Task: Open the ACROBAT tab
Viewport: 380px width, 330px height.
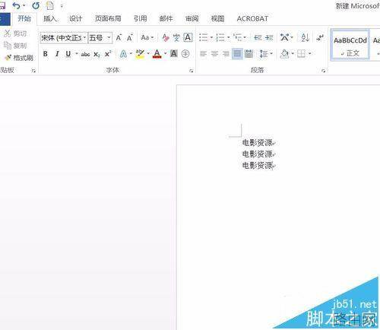Action: pos(252,18)
